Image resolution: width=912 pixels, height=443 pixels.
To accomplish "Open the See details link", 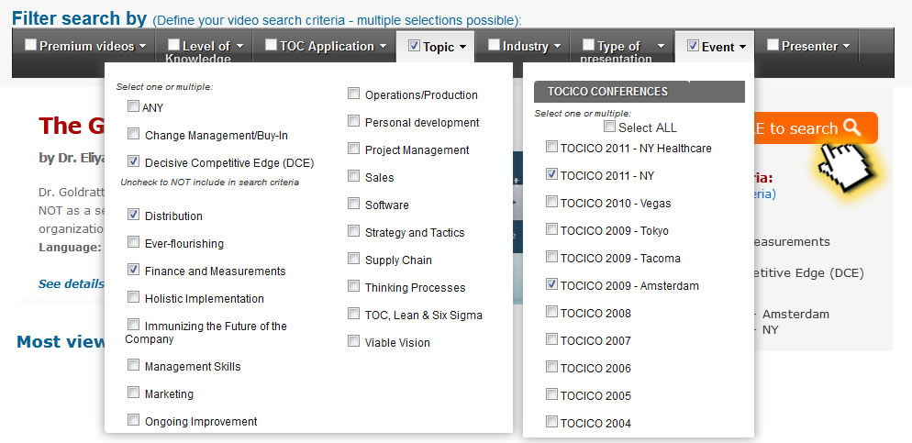I will coord(71,283).
